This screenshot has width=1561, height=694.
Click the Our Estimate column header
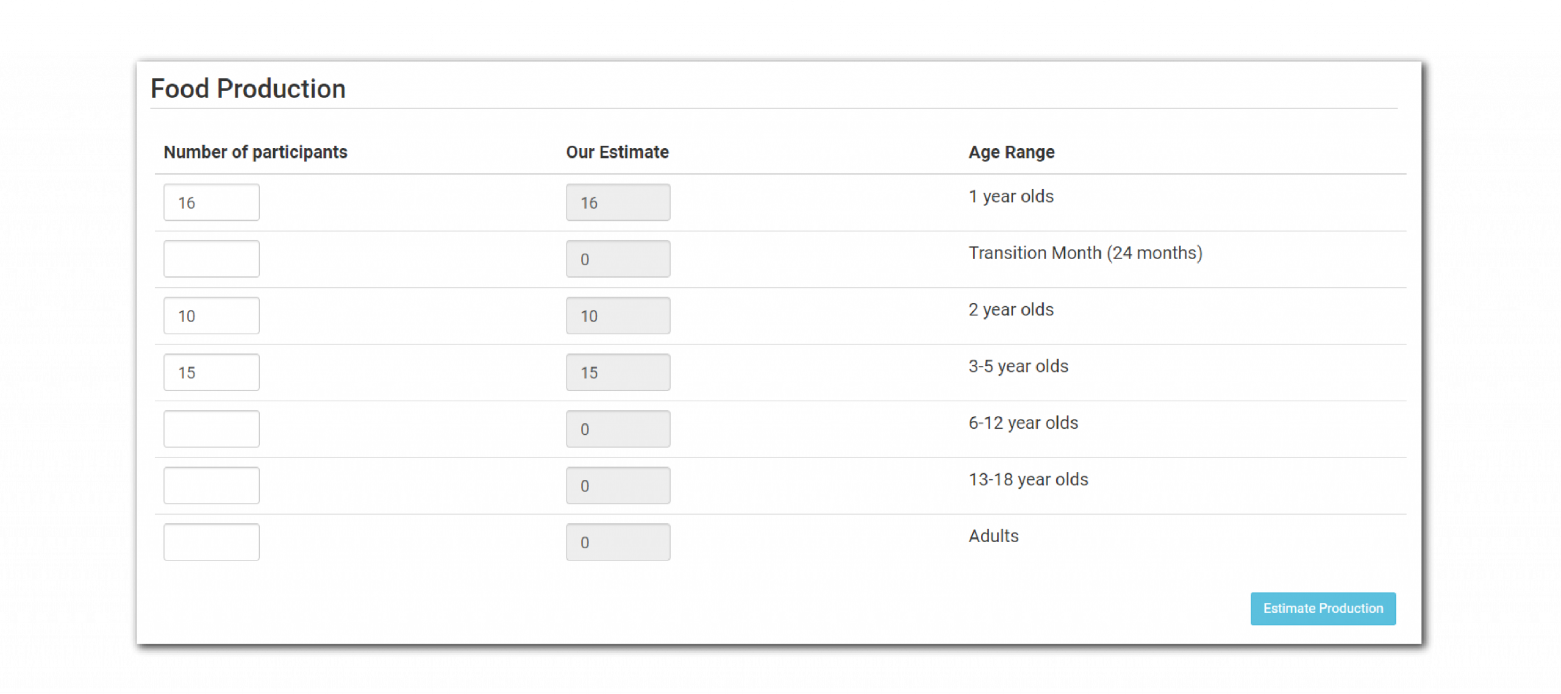(617, 152)
